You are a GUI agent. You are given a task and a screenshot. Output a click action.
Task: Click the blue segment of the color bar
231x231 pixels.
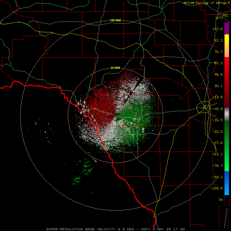point(227,183)
